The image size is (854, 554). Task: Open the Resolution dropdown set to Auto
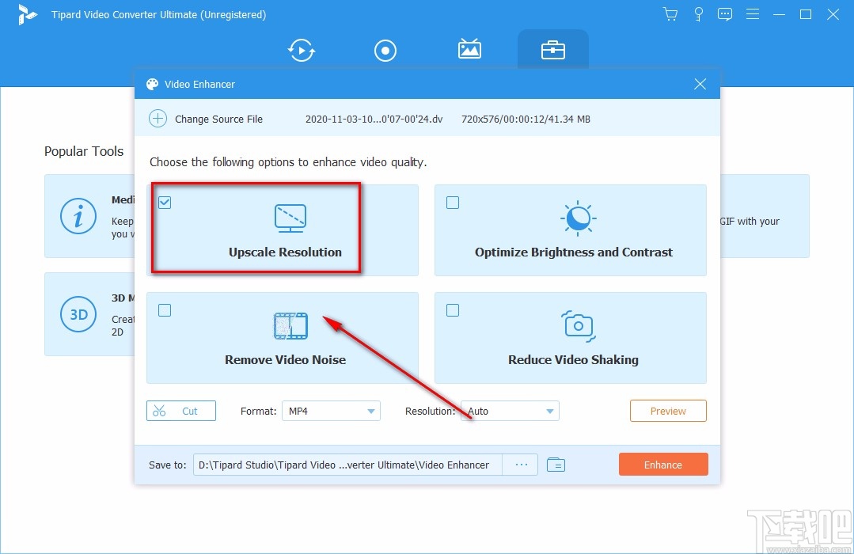tap(509, 411)
